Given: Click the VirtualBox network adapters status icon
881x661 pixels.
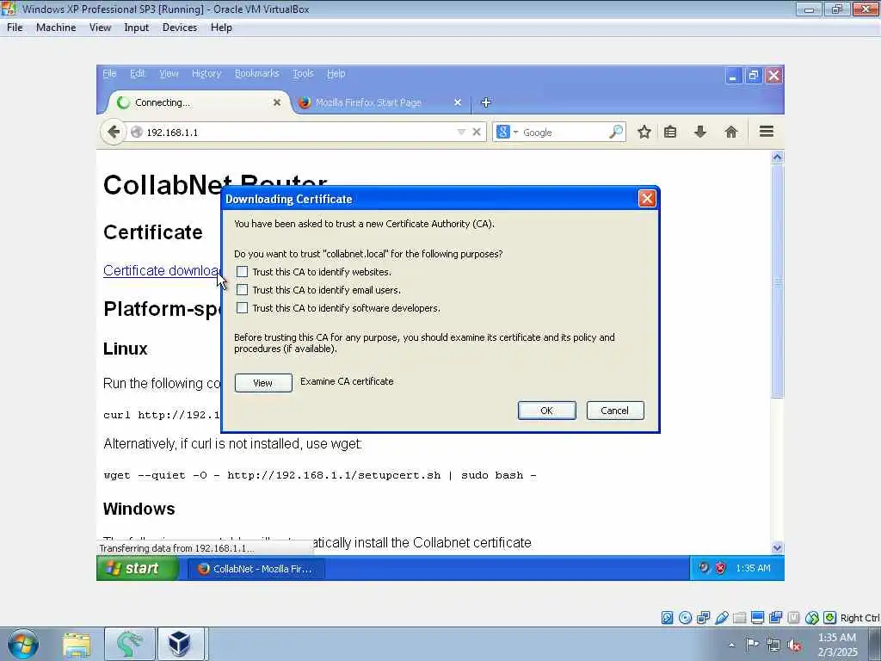Looking at the screenshot, I should (703, 618).
